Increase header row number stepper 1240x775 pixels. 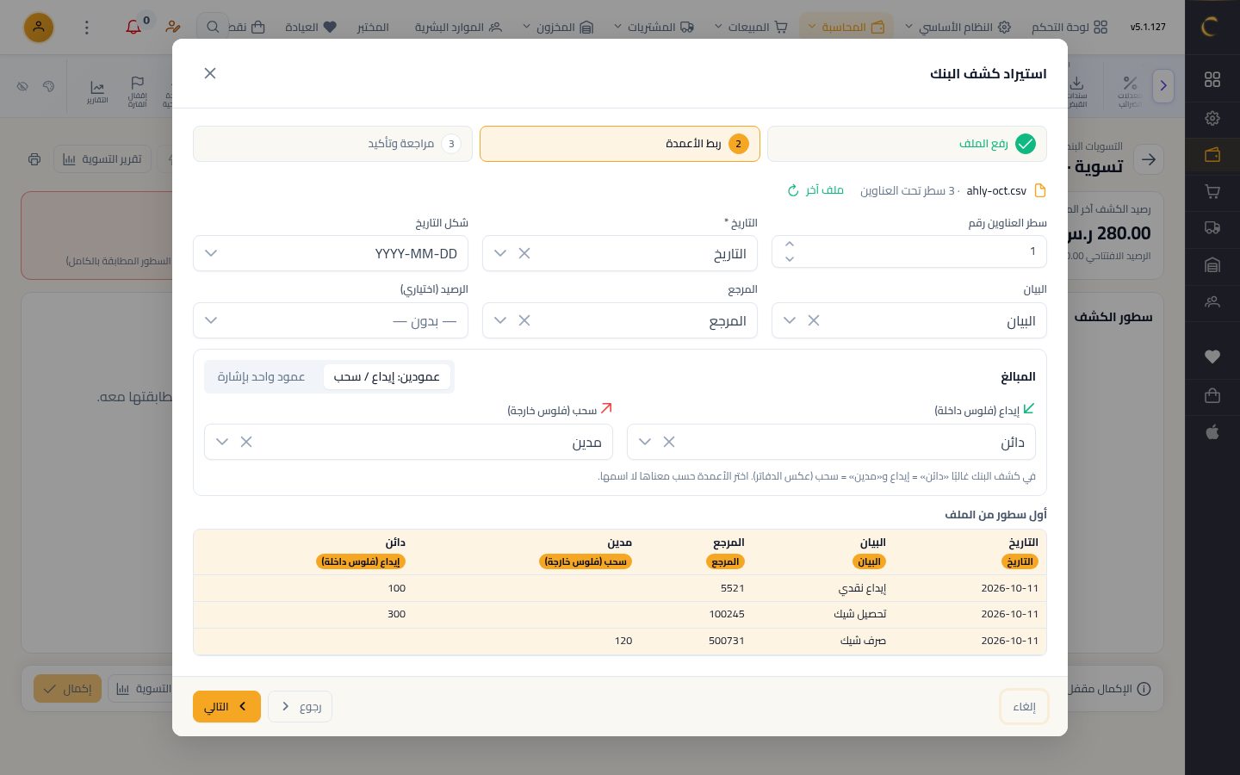pyautogui.click(x=790, y=245)
